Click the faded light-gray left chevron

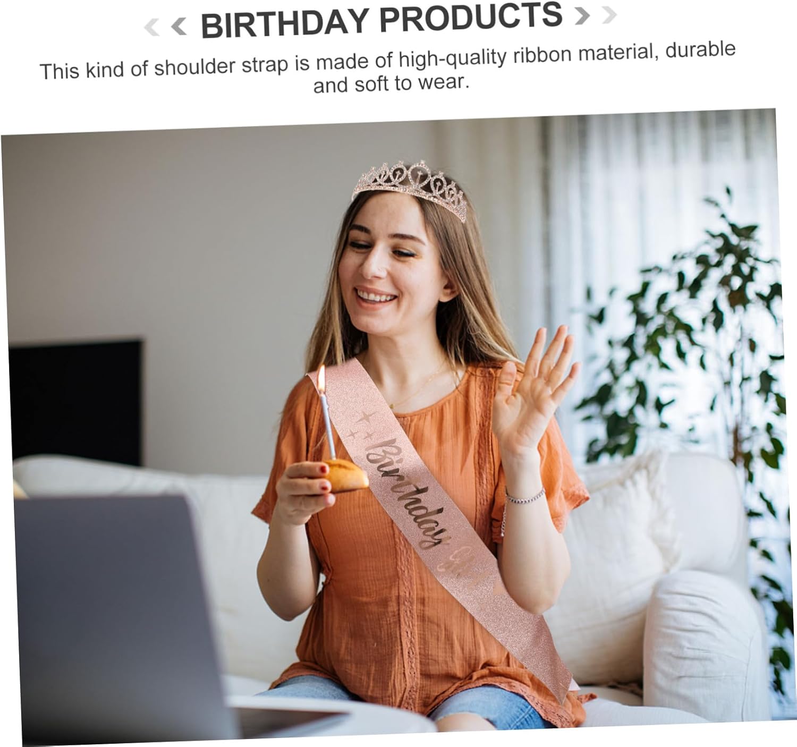point(152,27)
